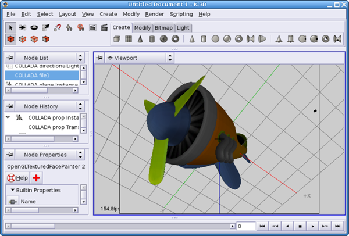349x236 pixels.
Task: Select the arrow selection tool
Action: click(10, 27)
